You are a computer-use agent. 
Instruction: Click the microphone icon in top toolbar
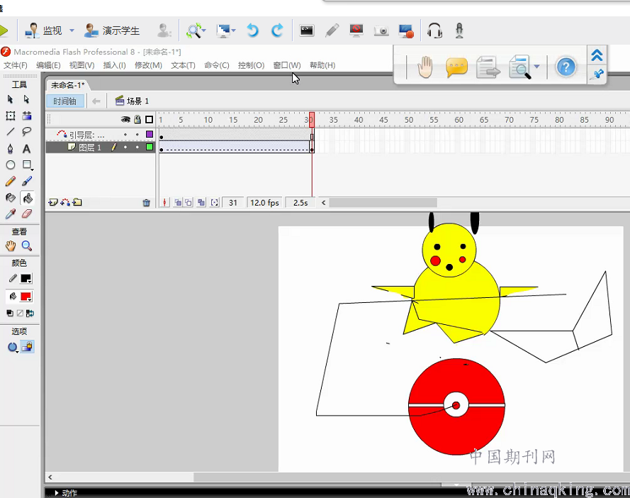(459, 31)
